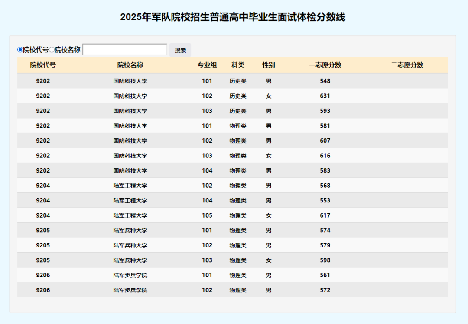This screenshot has height=324, width=468.
Task: Click the 二志愿分数 column header
Action: 407,65
